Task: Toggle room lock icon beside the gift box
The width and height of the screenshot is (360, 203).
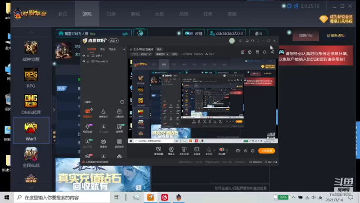Action: [x=250, y=52]
